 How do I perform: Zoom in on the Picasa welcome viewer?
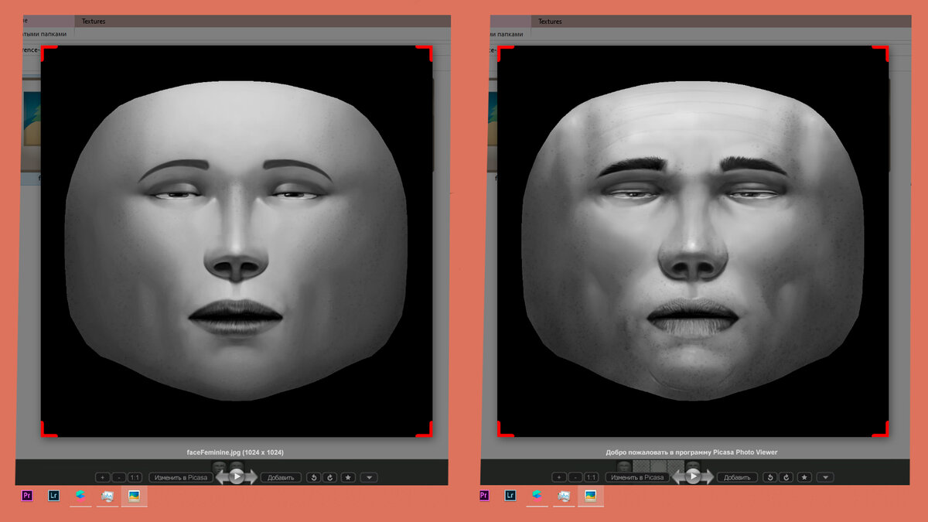(558, 477)
